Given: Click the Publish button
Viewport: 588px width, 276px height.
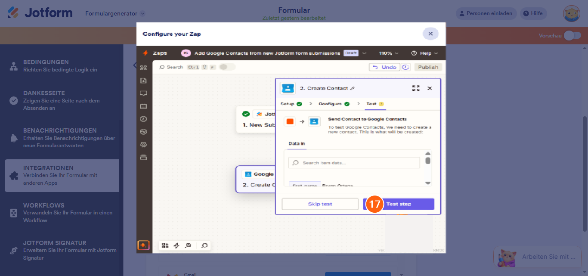Looking at the screenshot, I should pyautogui.click(x=428, y=67).
